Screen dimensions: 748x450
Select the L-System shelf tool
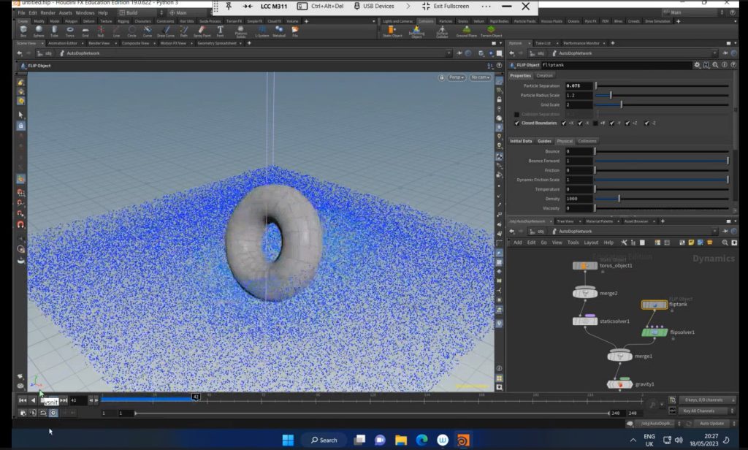[x=262, y=31]
